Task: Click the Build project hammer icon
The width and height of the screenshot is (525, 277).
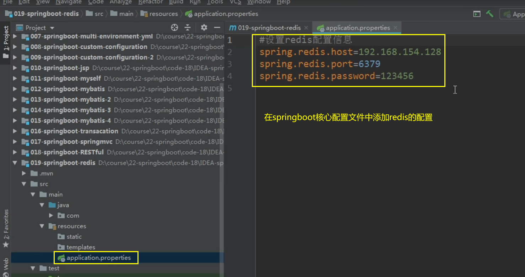Action: point(490,14)
